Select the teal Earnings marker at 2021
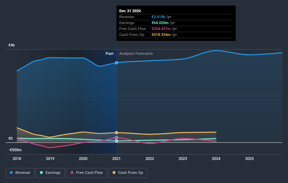The height and width of the screenshot is (183, 288). pos(116,141)
